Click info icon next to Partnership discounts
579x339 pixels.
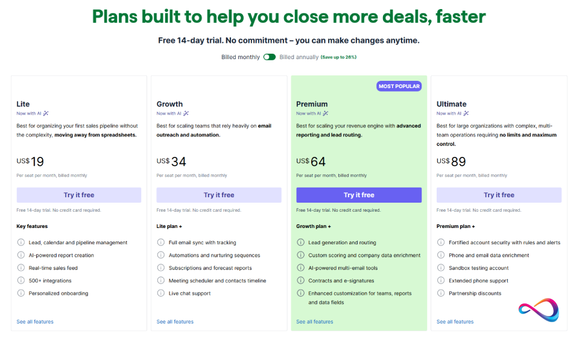click(x=441, y=293)
